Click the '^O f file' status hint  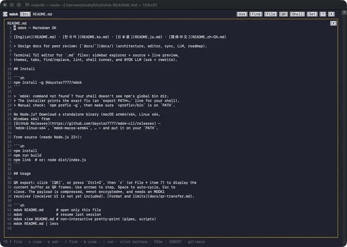pyautogui.click(x=13, y=242)
